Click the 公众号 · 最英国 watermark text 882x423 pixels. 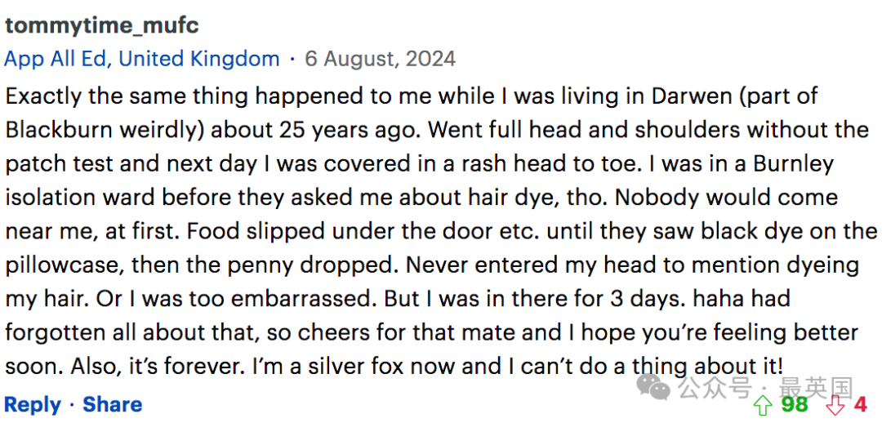[766, 388]
